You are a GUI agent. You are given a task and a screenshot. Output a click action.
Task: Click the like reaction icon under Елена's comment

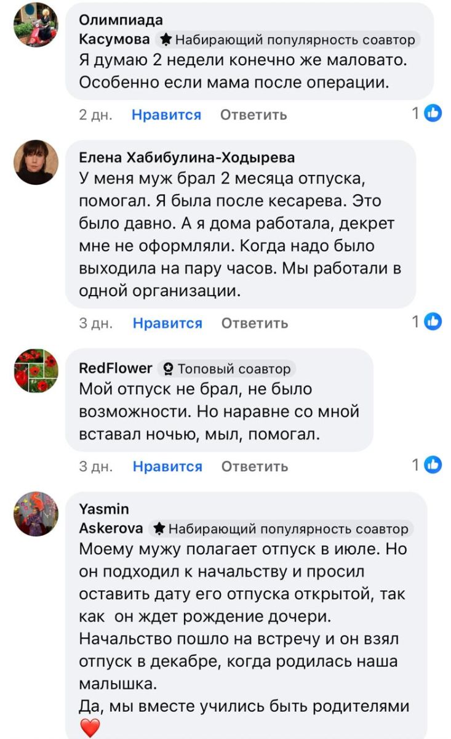click(x=434, y=321)
